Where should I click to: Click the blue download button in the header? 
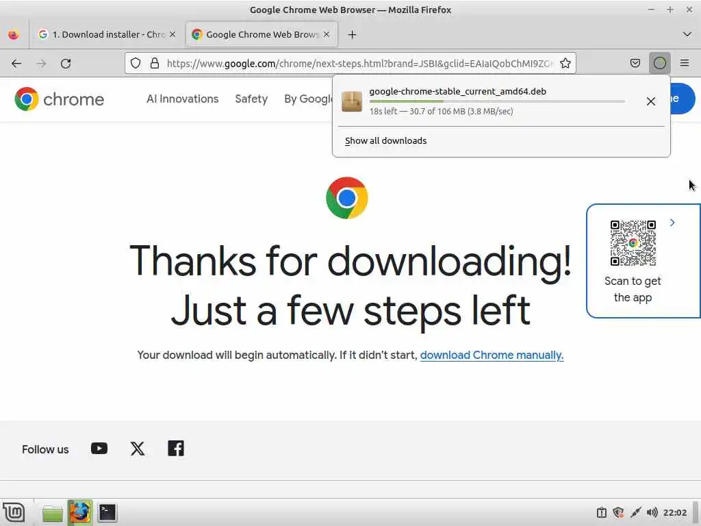click(683, 99)
